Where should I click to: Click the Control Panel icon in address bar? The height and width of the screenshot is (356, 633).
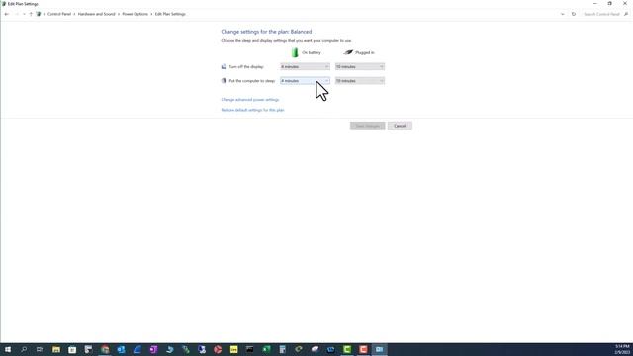pyautogui.click(x=39, y=14)
